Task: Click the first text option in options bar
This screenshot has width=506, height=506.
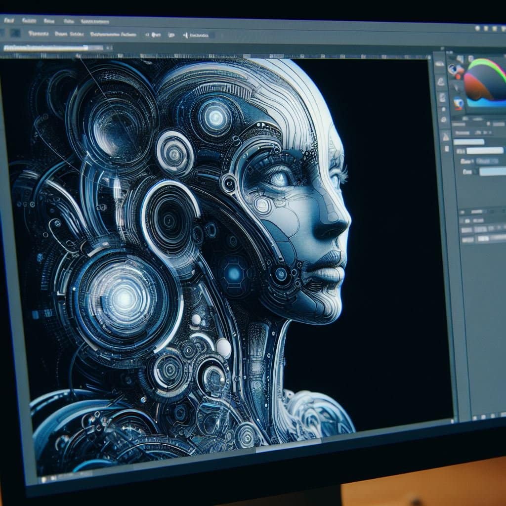Action: (38, 34)
